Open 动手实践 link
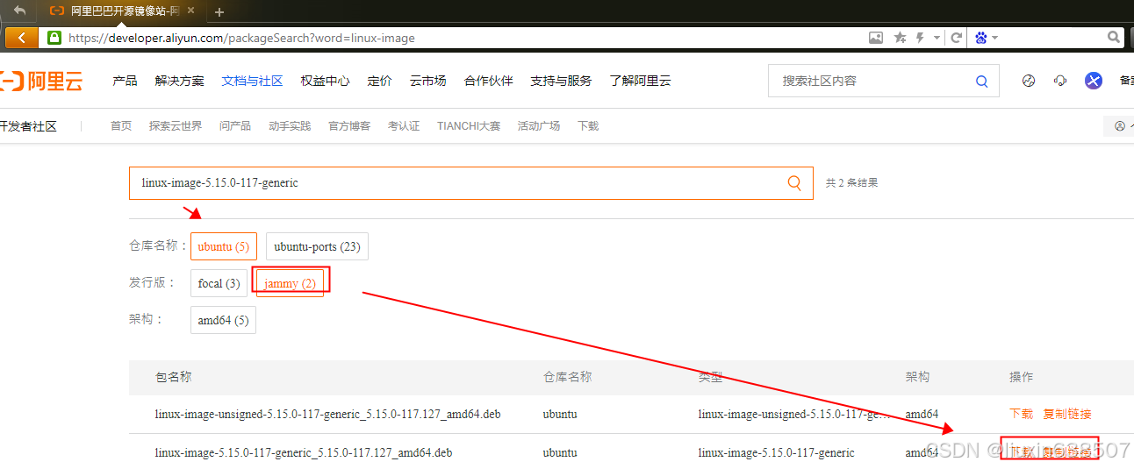 (290, 126)
